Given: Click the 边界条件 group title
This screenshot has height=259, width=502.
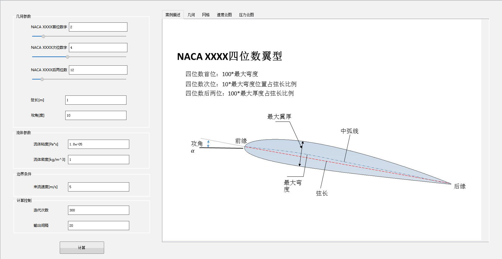Looking at the screenshot, I should click(24, 174).
